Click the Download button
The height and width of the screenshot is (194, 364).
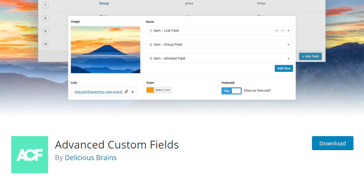coord(332,143)
